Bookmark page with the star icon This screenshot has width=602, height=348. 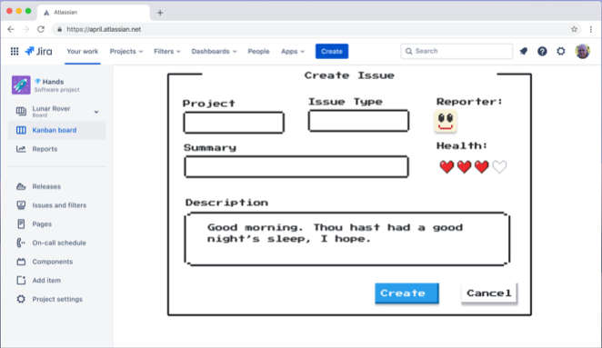pyautogui.click(x=574, y=29)
